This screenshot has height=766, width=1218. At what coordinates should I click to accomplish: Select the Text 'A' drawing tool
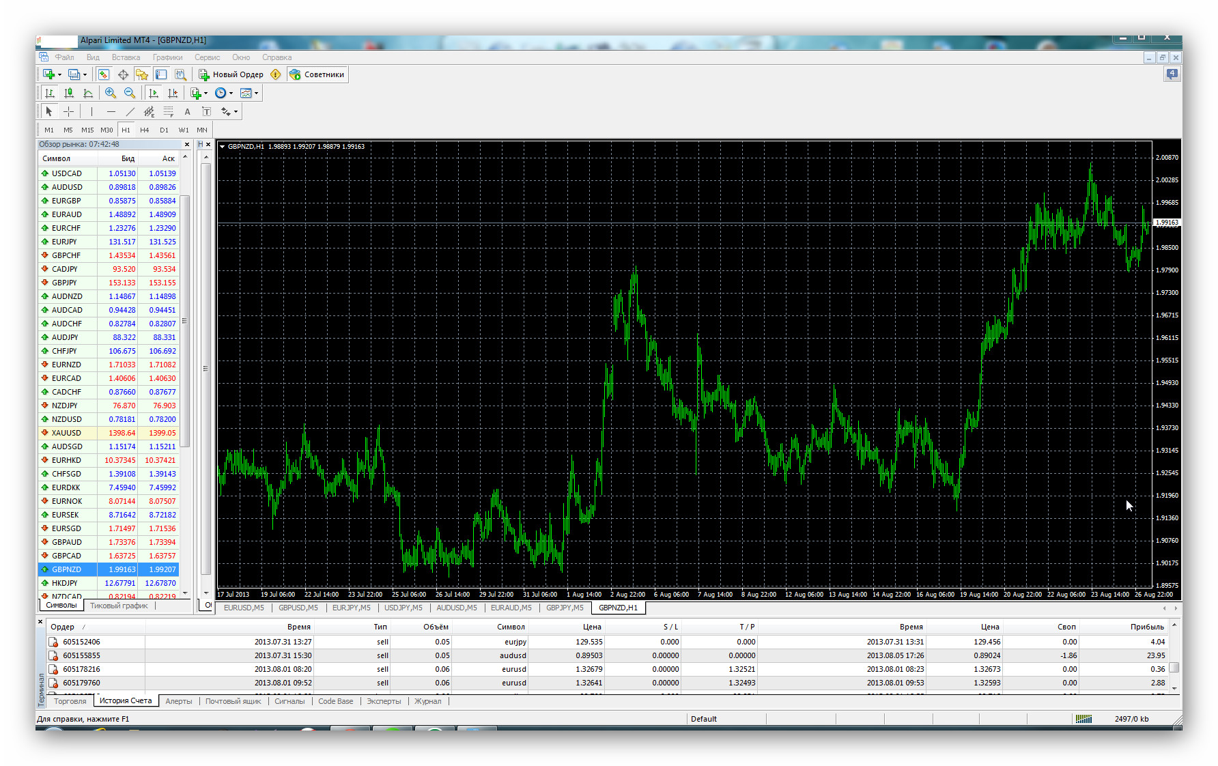click(187, 111)
